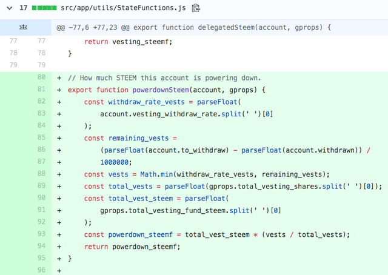Image resolution: width=388 pixels, height=275 pixels.
Task: Click the green diffstat bar
Action: [44, 8]
